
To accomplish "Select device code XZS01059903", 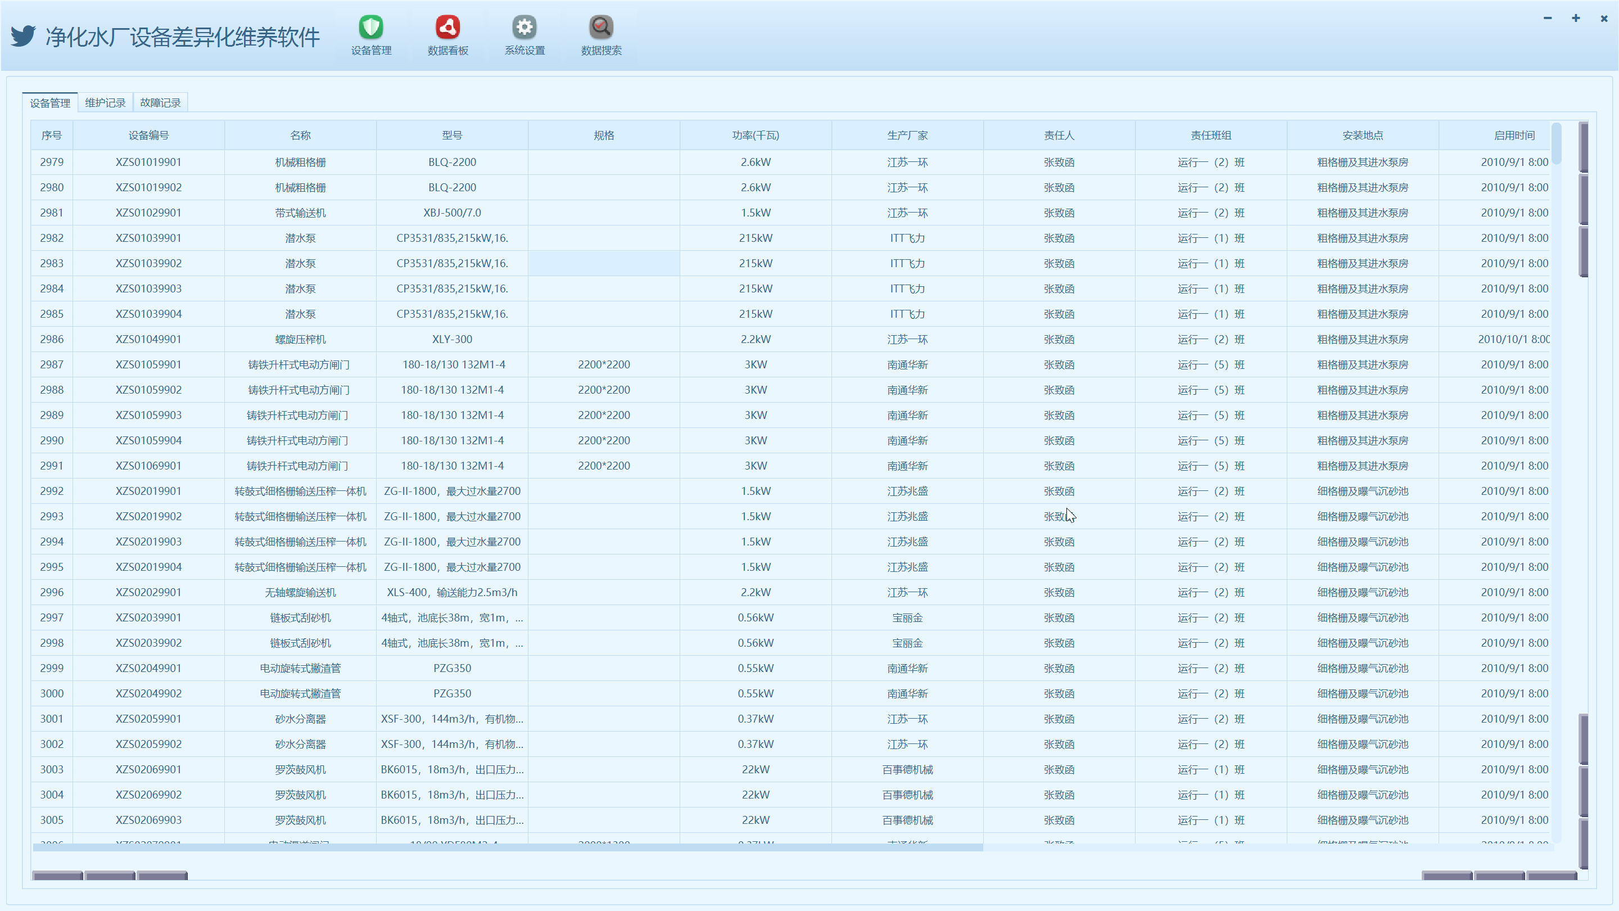I will coord(148,415).
